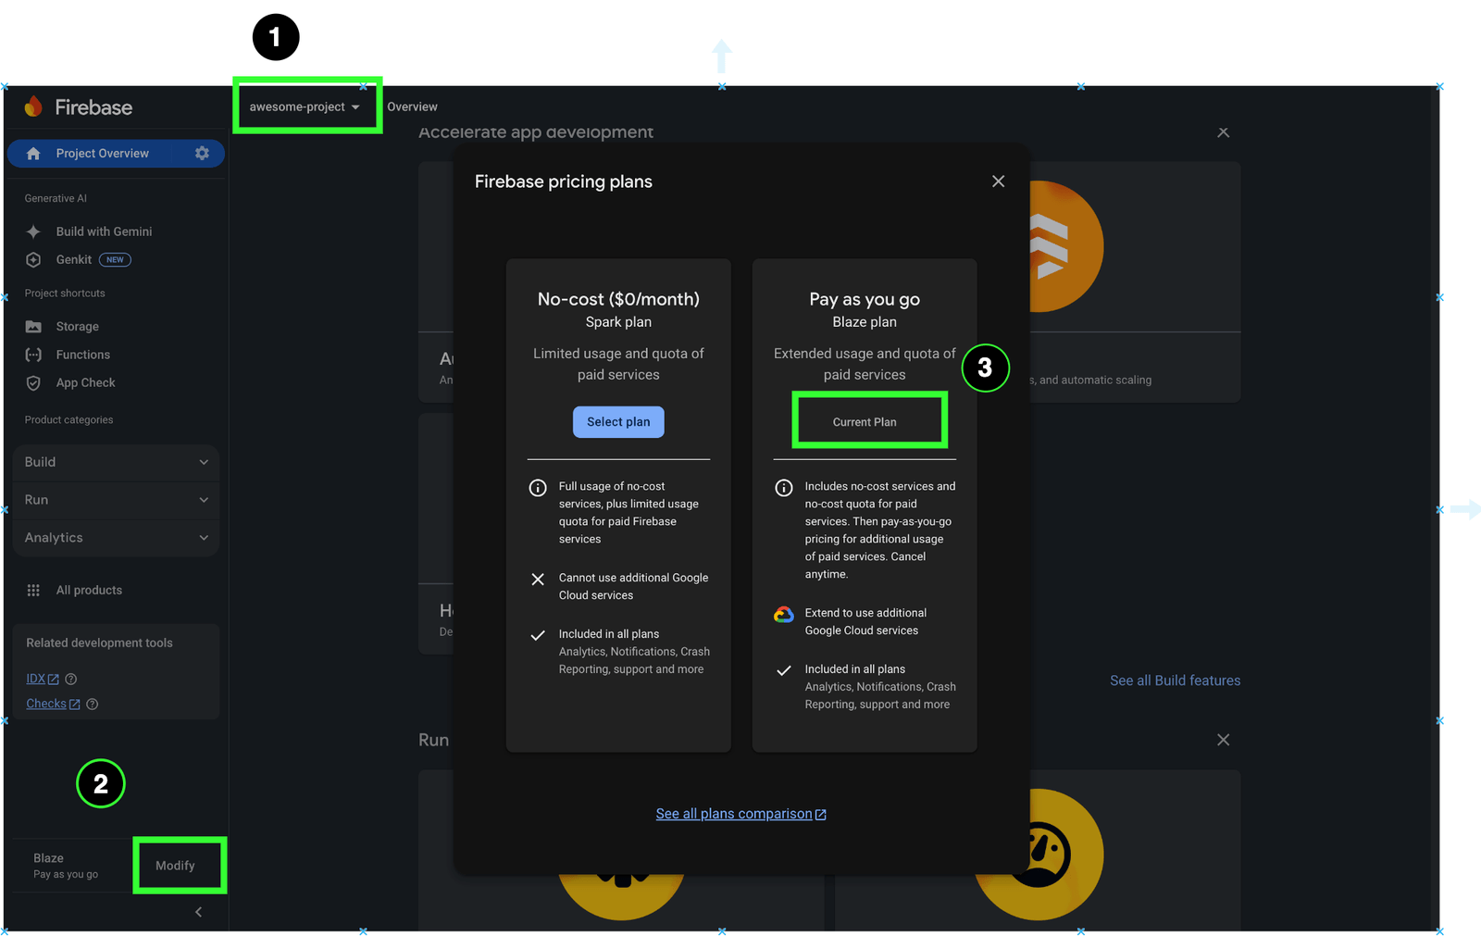Click the 'Generative AI' section label
The image size is (1481, 936).
56,198
